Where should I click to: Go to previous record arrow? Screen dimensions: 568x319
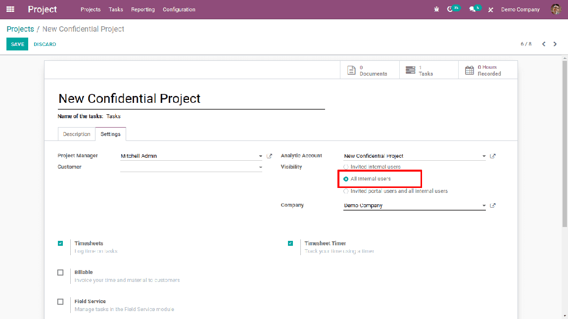(544, 44)
